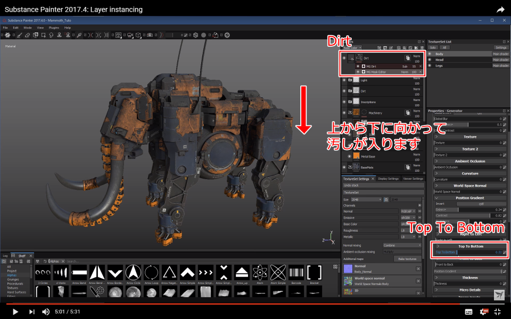Select the Atom alpha thumbnail
This screenshot has width=511, height=319.
[x=260, y=272]
